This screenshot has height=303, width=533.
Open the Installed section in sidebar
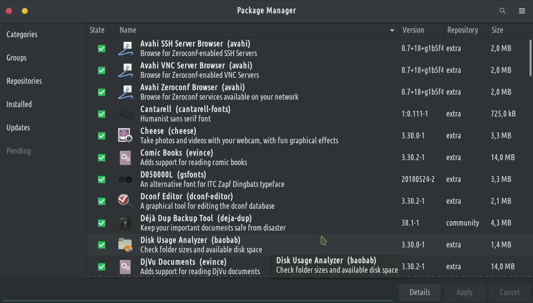(19, 104)
